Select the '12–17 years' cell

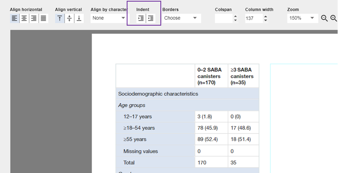click(156, 117)
